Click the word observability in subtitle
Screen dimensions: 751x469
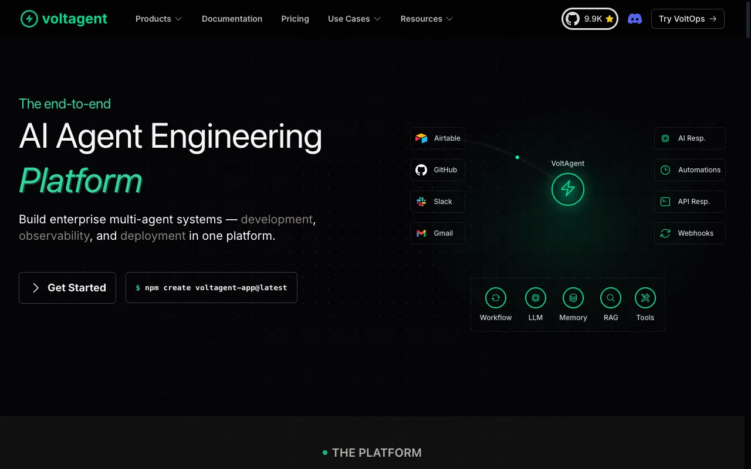click(54, 236)
